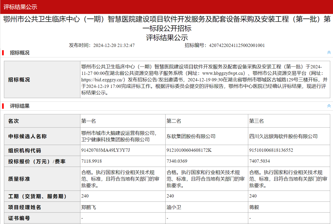Select candidate 东软集团股份有限公司
This screenshot has height=224, width=333.
click(x=191, y=136)
